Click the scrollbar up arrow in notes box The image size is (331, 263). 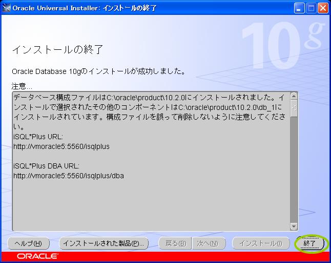point(294,96)
